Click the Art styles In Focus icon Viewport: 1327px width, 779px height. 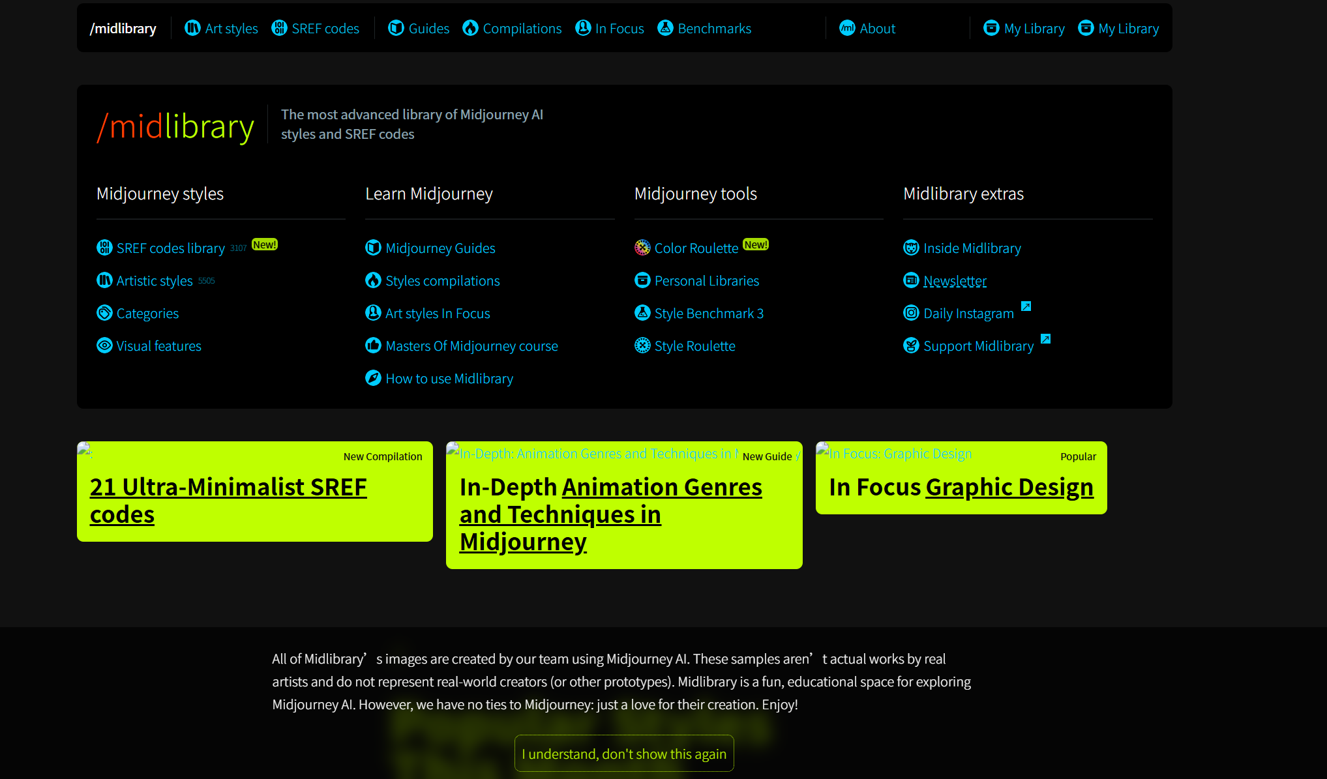point(373,313)
